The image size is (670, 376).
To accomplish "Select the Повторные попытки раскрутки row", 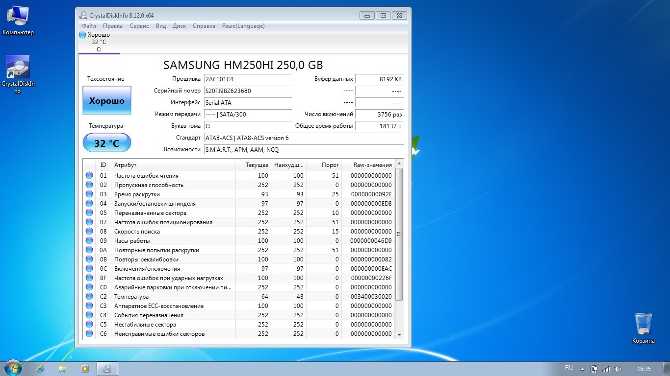I will (238, 250).
